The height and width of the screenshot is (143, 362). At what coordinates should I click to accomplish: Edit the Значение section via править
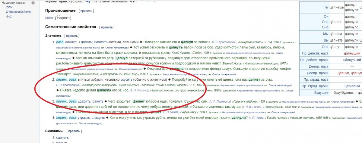pyautogui.click(x=72, y=36)
